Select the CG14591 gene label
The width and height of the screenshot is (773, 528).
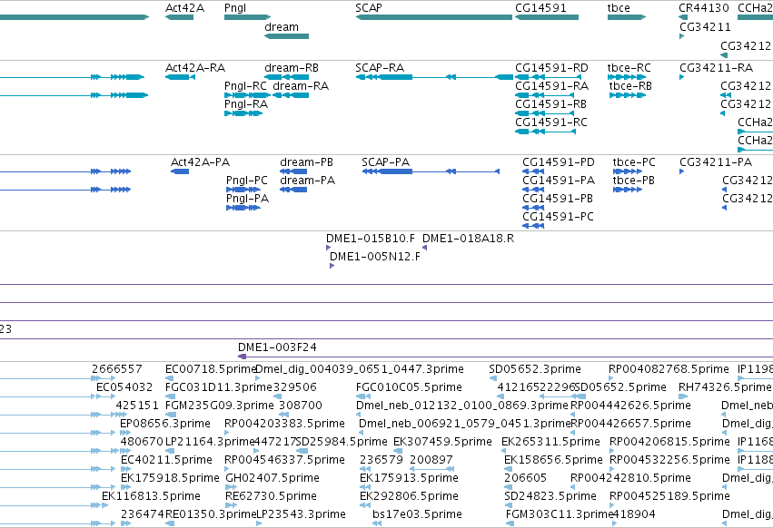click(540, 8)
